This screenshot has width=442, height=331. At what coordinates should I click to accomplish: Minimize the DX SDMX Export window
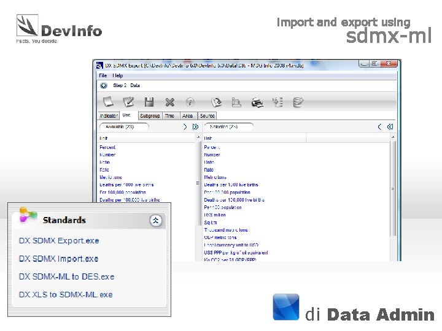click(364, 64)
